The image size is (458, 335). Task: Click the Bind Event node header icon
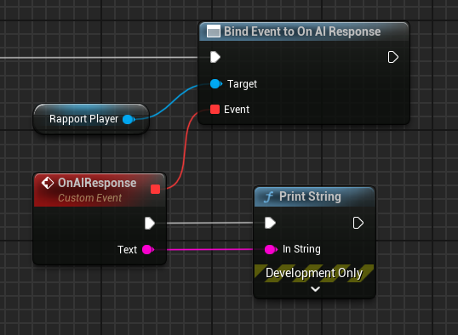coord(214,31)
